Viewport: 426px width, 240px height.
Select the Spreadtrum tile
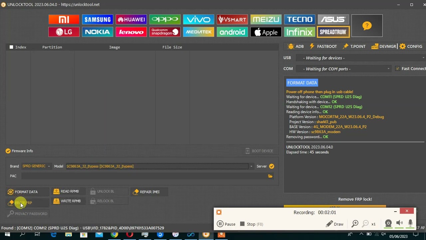tap(333, 32)
